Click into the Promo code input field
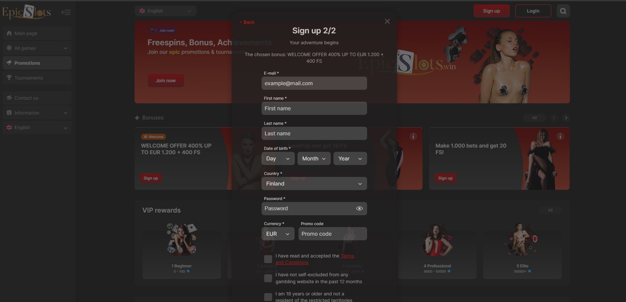626x302 pixels. click(x=332, y=234)
